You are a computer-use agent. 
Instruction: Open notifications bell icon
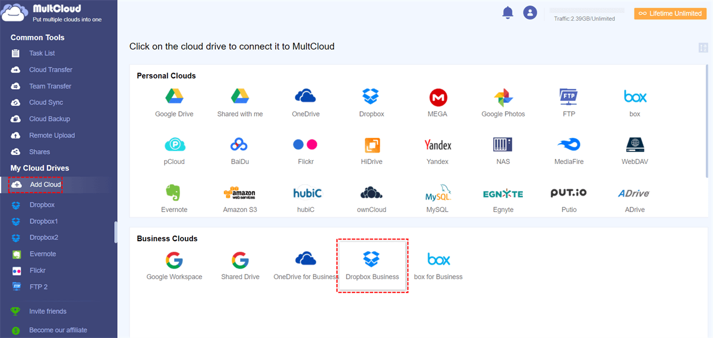507,12
